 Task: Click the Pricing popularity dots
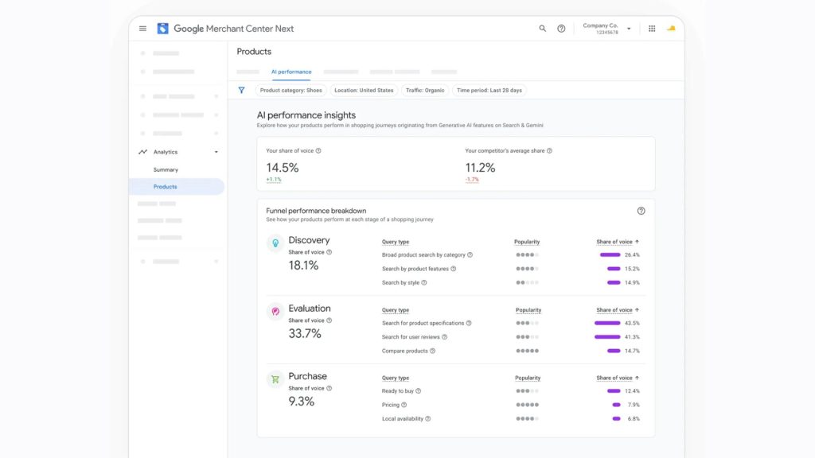527,405
